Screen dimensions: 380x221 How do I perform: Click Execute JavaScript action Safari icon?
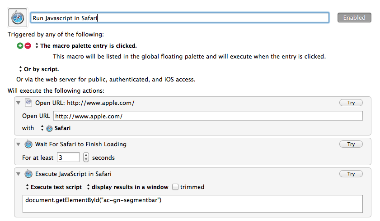pos(28,174)
